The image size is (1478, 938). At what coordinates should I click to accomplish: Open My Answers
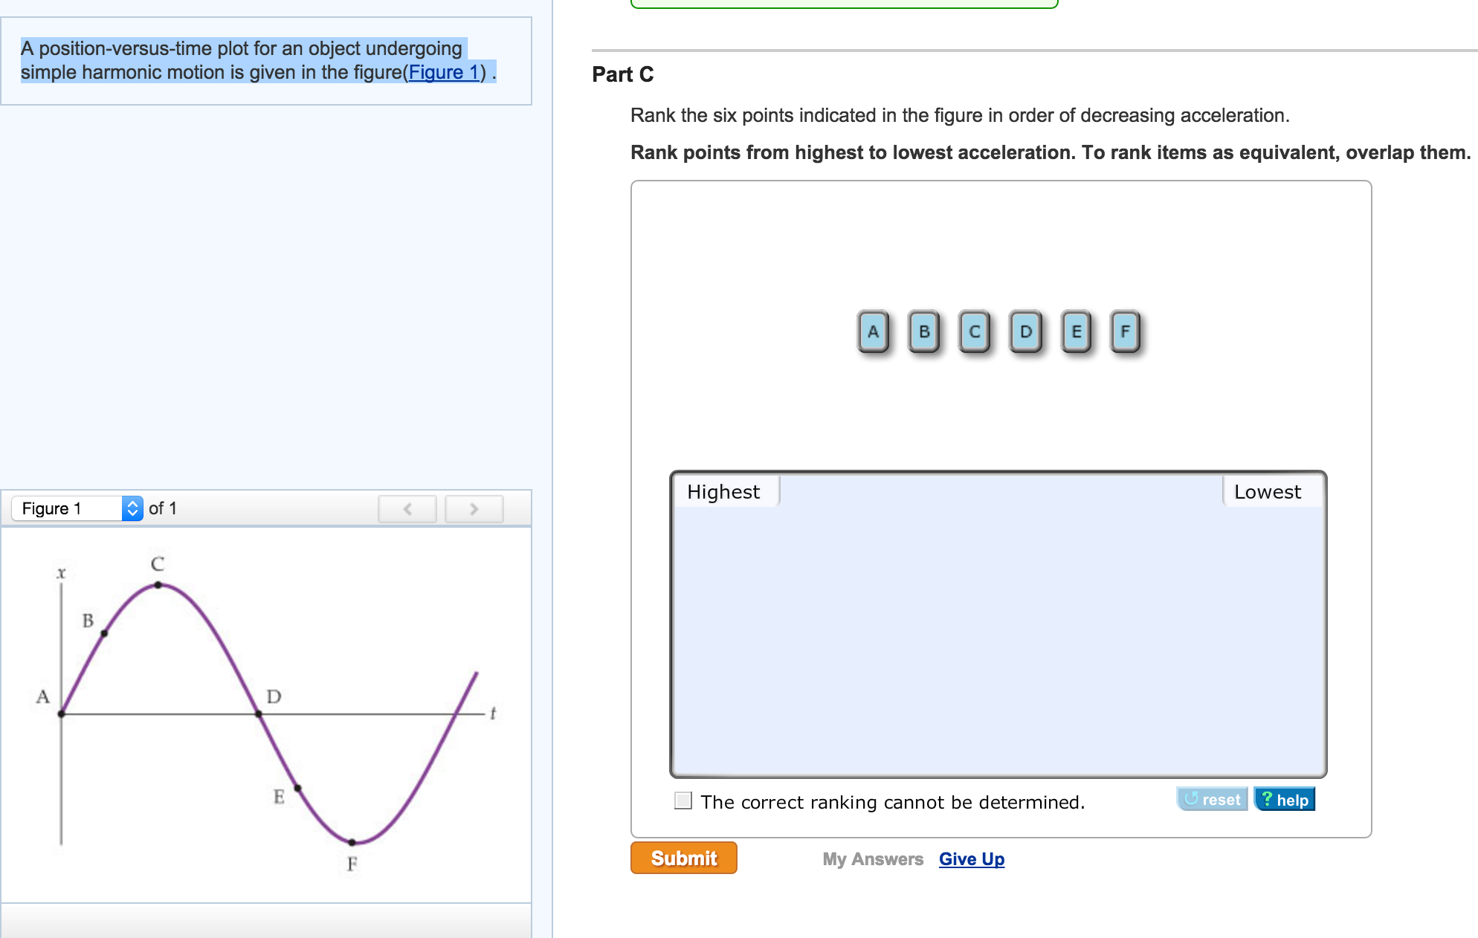(872, 859)
